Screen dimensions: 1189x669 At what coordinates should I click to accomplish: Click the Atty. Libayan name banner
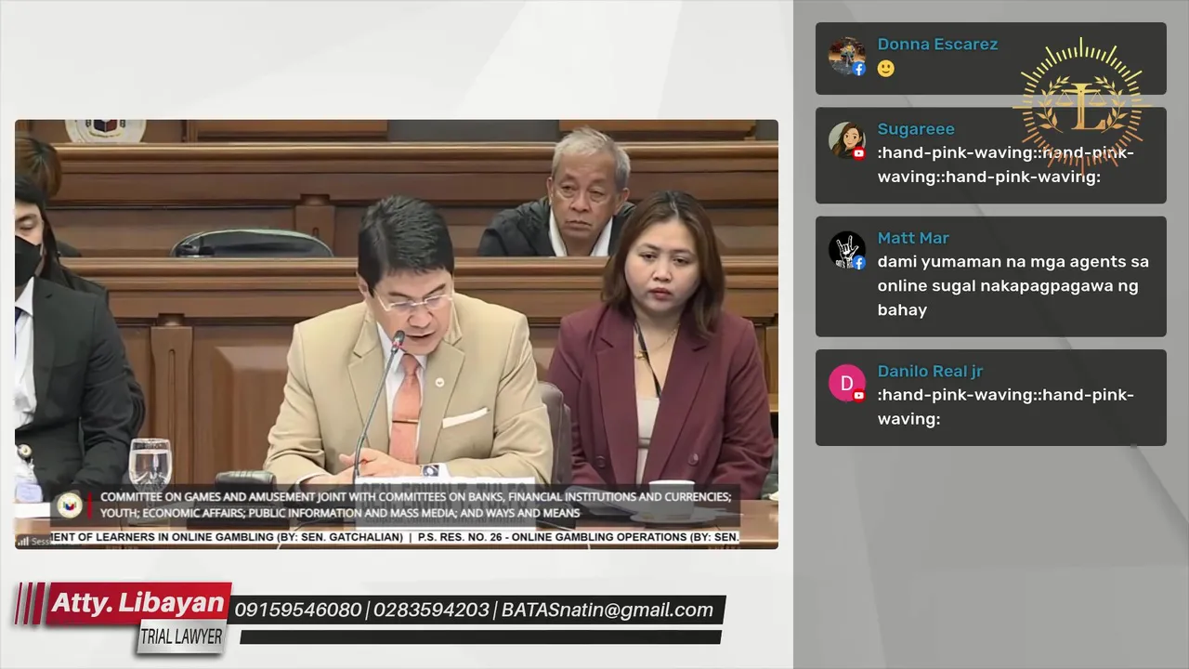pos(137,604)
